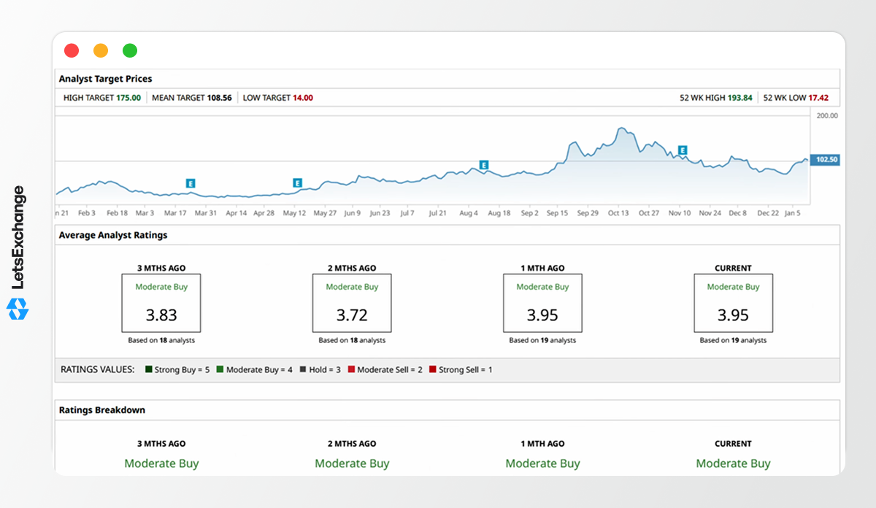Click the Average Analyst Ratings header
This screenshot has height=508, width=876.
(113, 235)
